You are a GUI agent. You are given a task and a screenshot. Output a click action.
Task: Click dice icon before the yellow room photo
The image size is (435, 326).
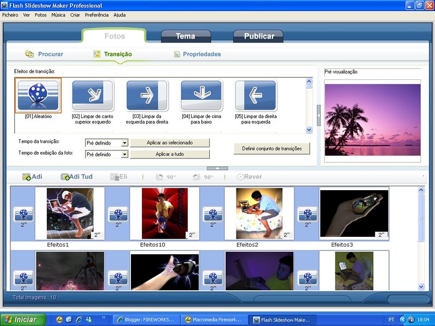307,278
